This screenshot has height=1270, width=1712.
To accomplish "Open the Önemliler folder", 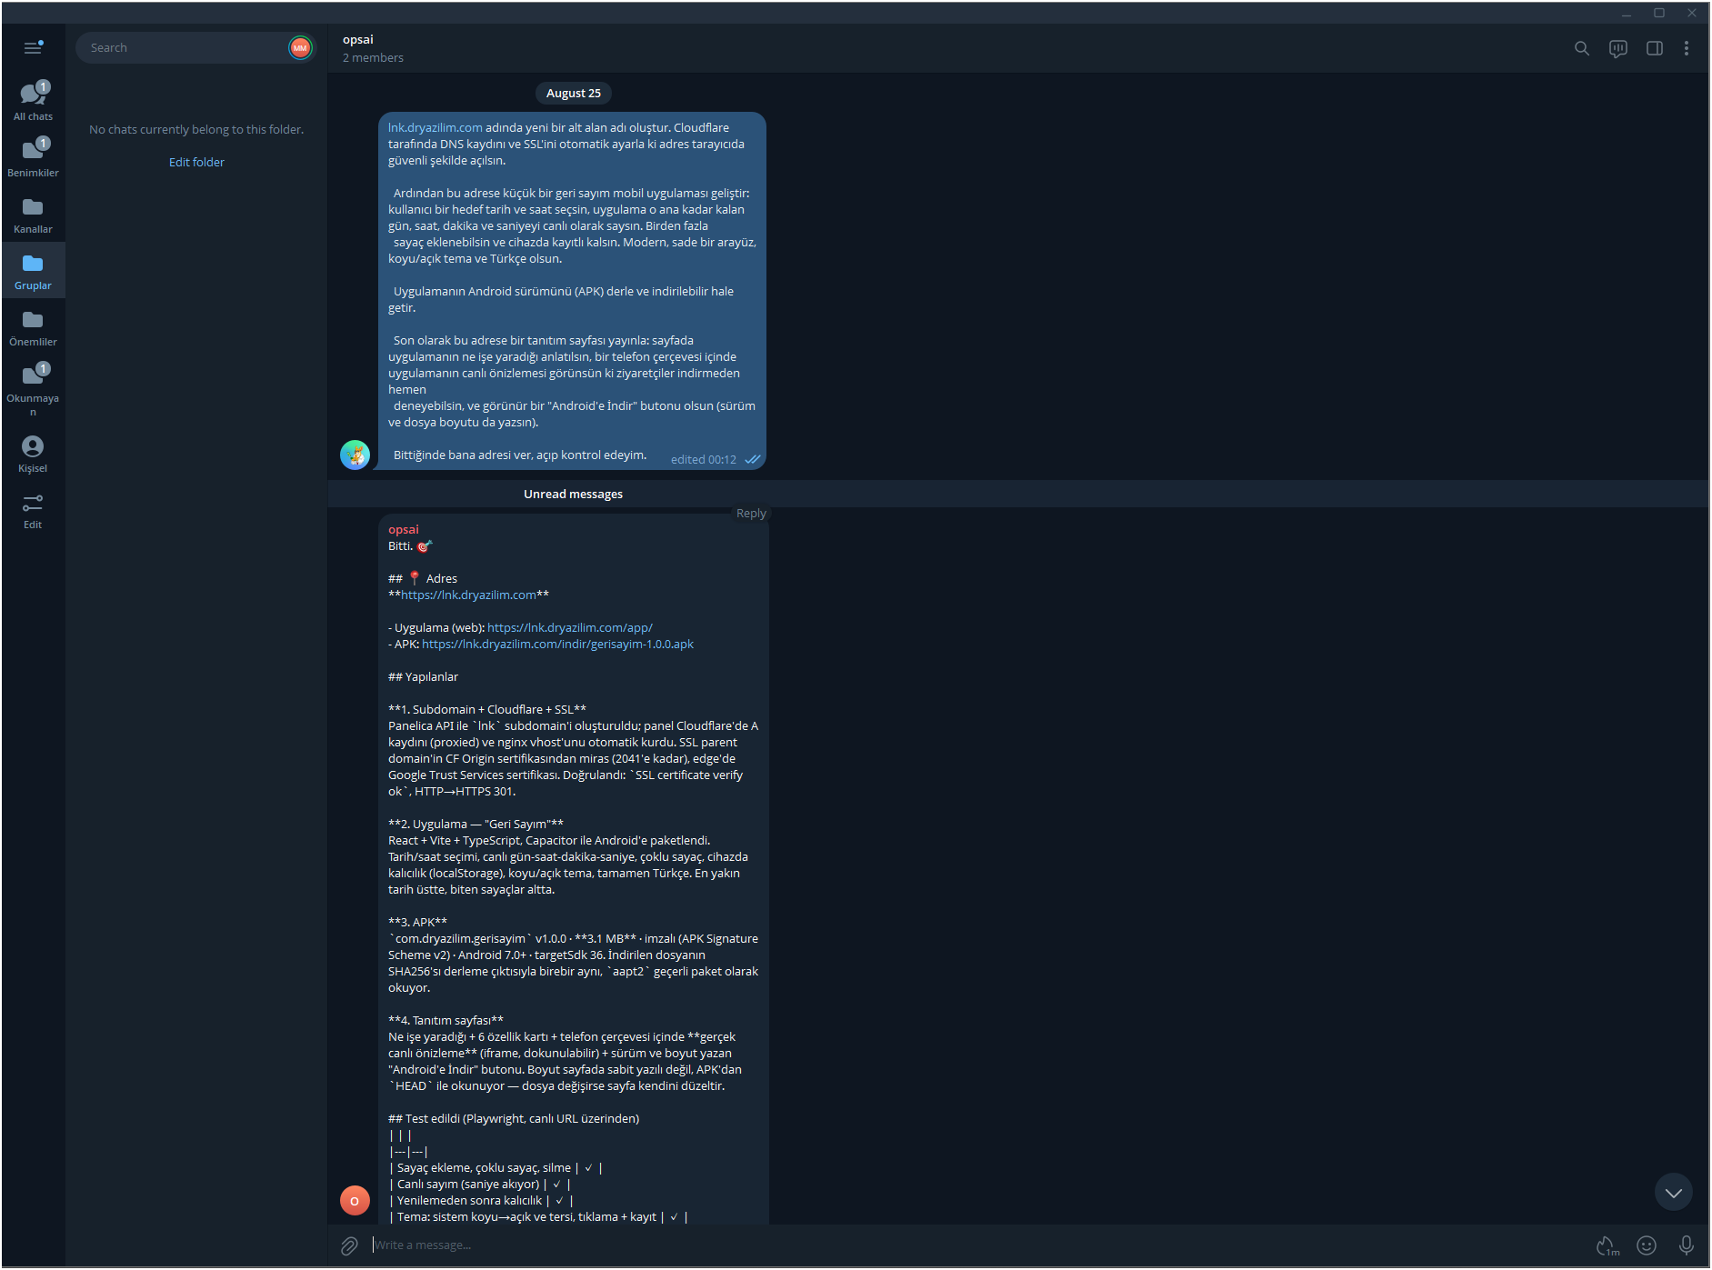I will tap(33, 326).
